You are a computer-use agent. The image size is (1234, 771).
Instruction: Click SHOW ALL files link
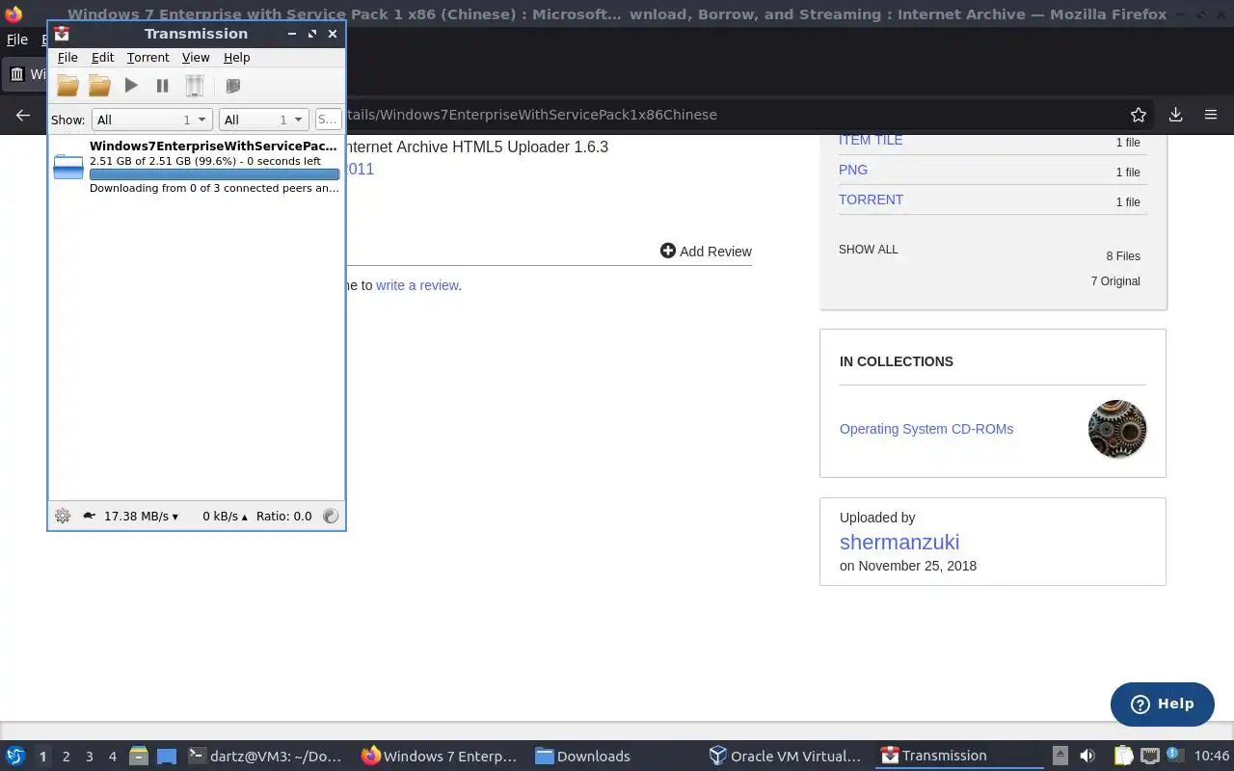tap(868, 250)
